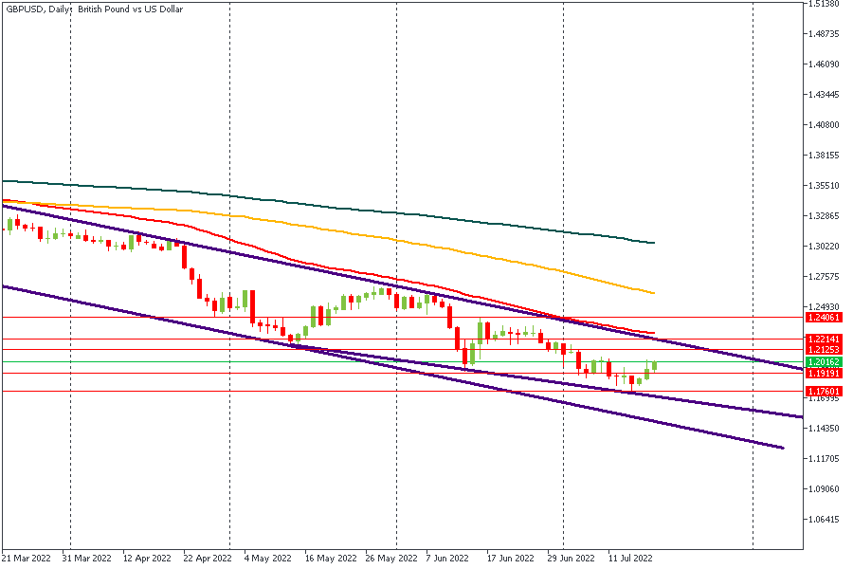This screenshot has height=569, width=853.
Task: Select the 29 Jun 2022 date label
Action: pos(572,559)
